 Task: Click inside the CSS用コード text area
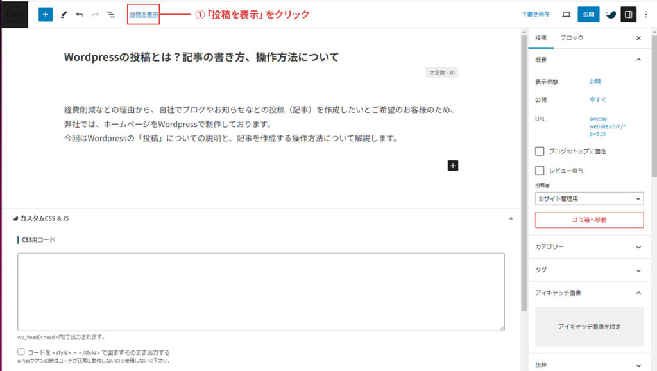[260, 292]
